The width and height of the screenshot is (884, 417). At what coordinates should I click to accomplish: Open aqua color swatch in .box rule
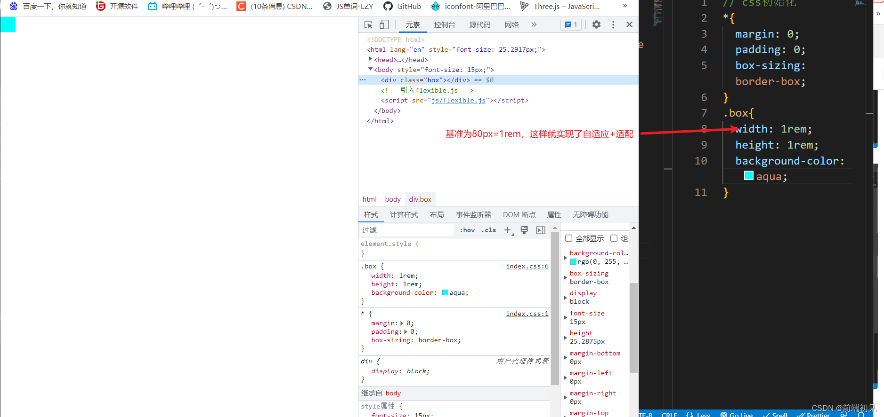pos(445,292)
